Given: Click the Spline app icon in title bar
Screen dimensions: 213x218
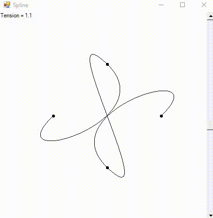Looking at the screenshot, I should point(7,5).
